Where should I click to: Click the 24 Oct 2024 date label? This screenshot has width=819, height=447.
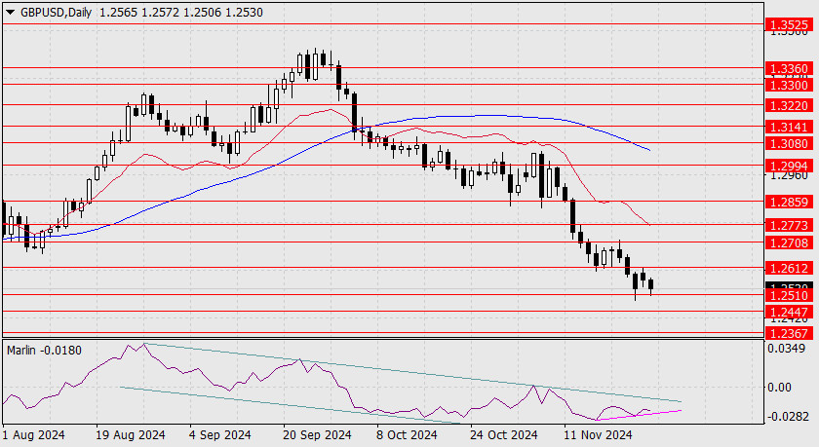(503, 435)
